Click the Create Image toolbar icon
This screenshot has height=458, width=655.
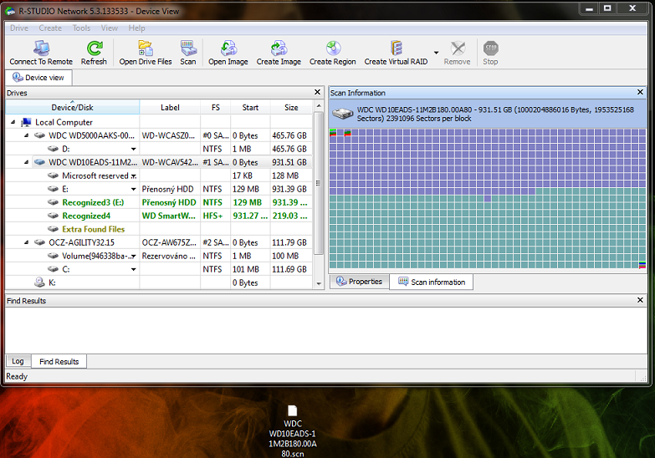279,48
